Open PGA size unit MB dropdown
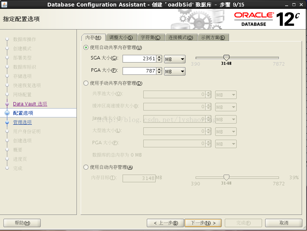Image resolution: width=307 pixels, height=231 pixels. point(175,71)
